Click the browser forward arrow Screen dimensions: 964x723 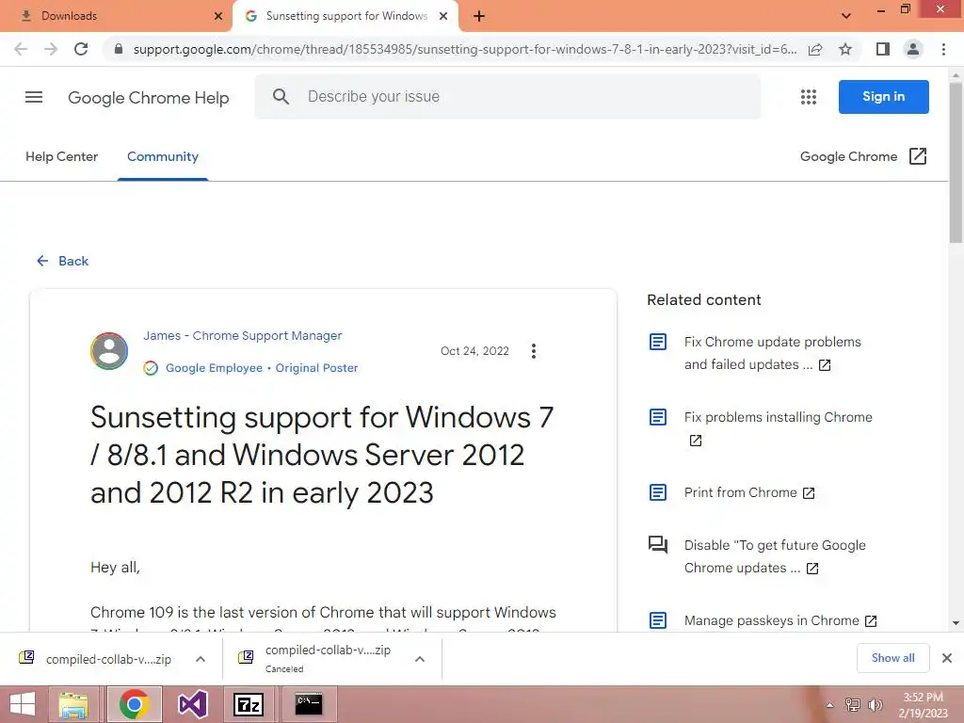click(x=51, y=49)
